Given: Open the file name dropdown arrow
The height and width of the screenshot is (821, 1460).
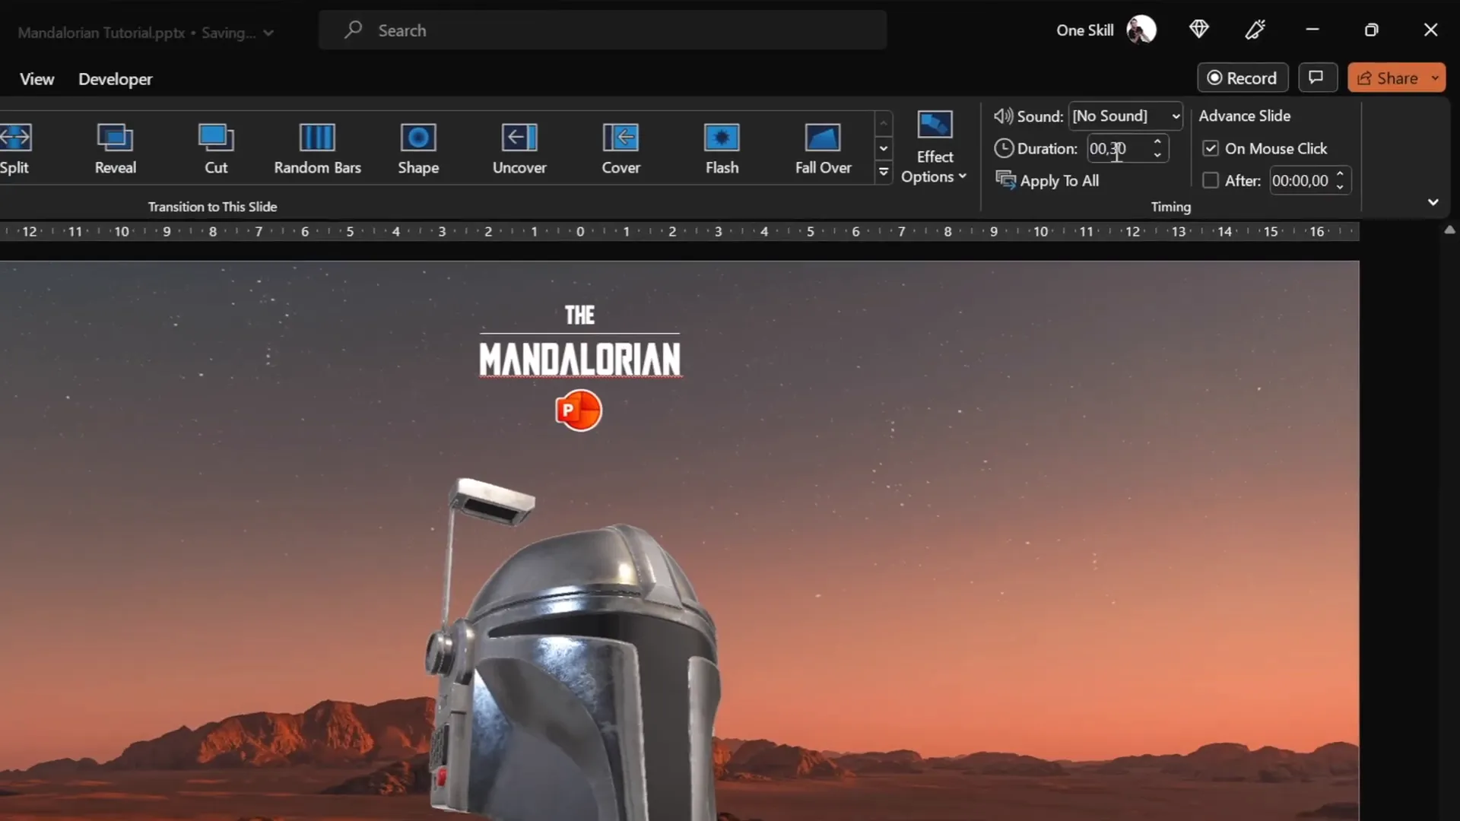Looking at the screenshot, I should click(268, 33).
